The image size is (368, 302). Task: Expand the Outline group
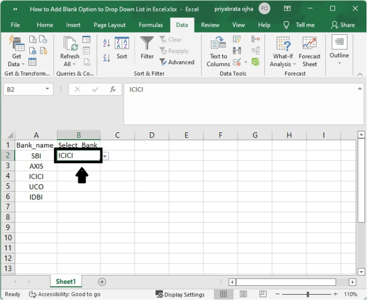[x=340, y=50]
